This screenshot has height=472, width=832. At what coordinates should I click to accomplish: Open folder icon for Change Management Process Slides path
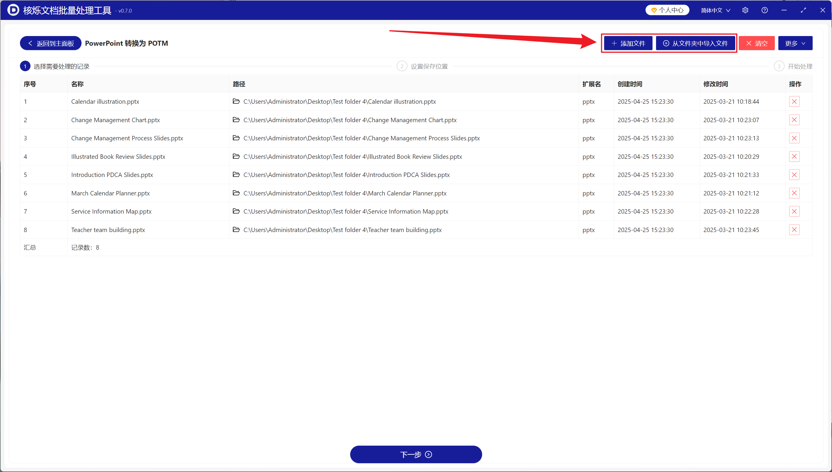click(236, 138)
